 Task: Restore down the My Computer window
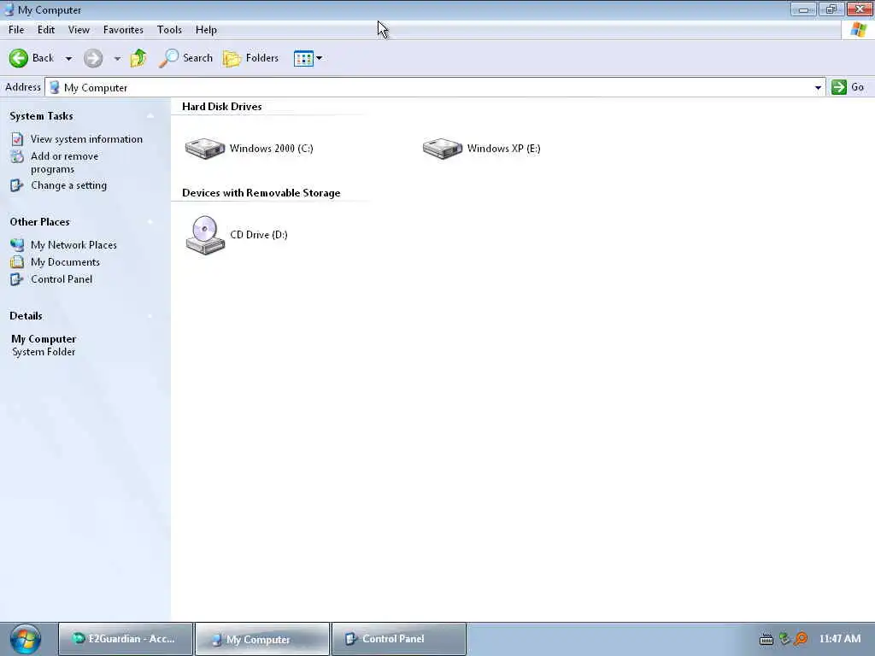pos(831,9)
